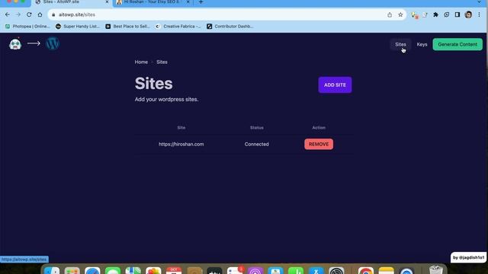Open the Chrome three-dot menu
The height and width of the screenshot is (274, 488).
tap(480, 14)
